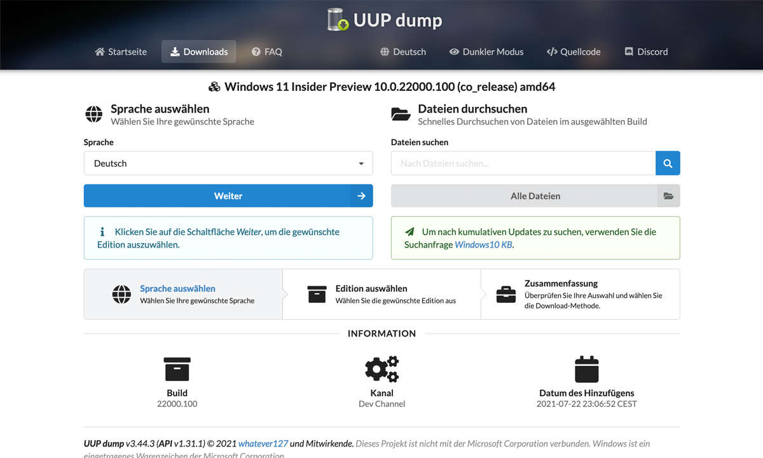The height and width of the screenshot is (458, 763).
Task: Select the Sprache auswählen step title
Action: tap(177, 288)
